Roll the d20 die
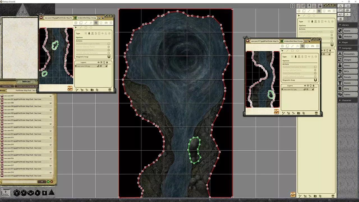The width and height of the screenshot is (359, 202). point(17,193)
